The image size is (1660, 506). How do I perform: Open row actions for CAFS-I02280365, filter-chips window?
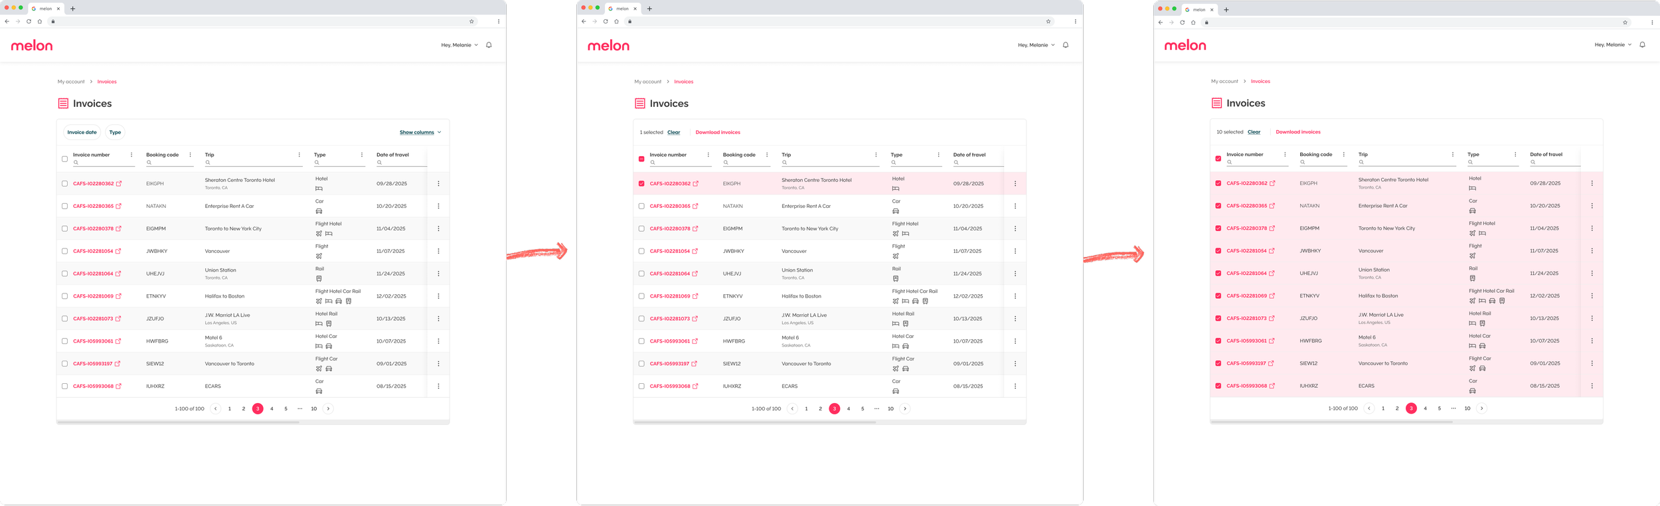point(438,206)
